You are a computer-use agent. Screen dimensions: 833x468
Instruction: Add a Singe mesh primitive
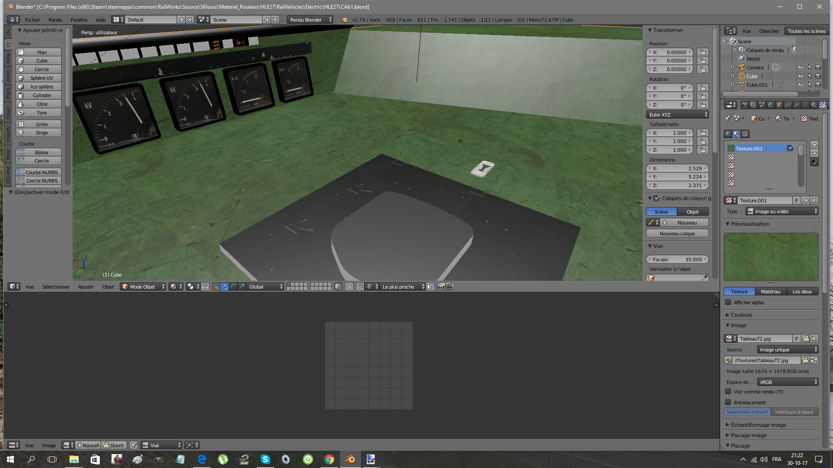click(39, 133)
